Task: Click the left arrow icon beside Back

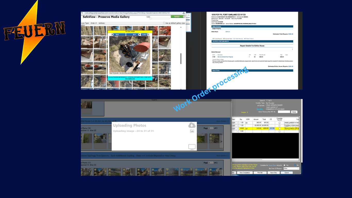Action: coord(112,34)
